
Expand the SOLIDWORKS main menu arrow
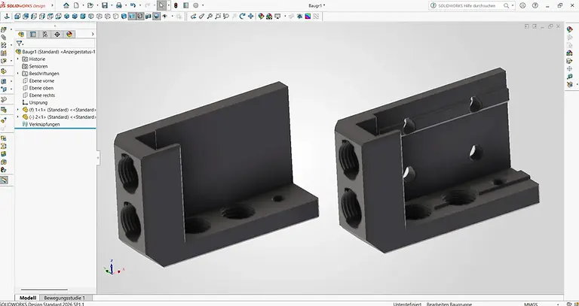coord(52,5)
